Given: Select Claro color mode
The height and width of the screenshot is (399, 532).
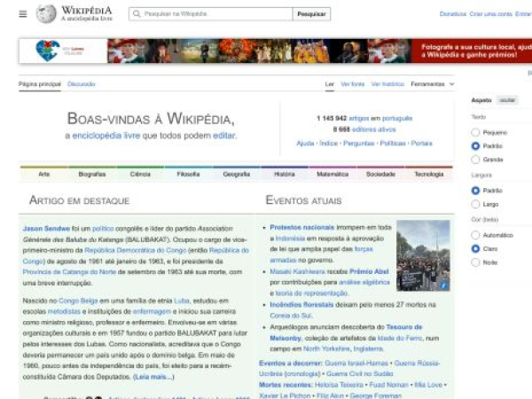Looking at the screenshot, I should [475, 248].
